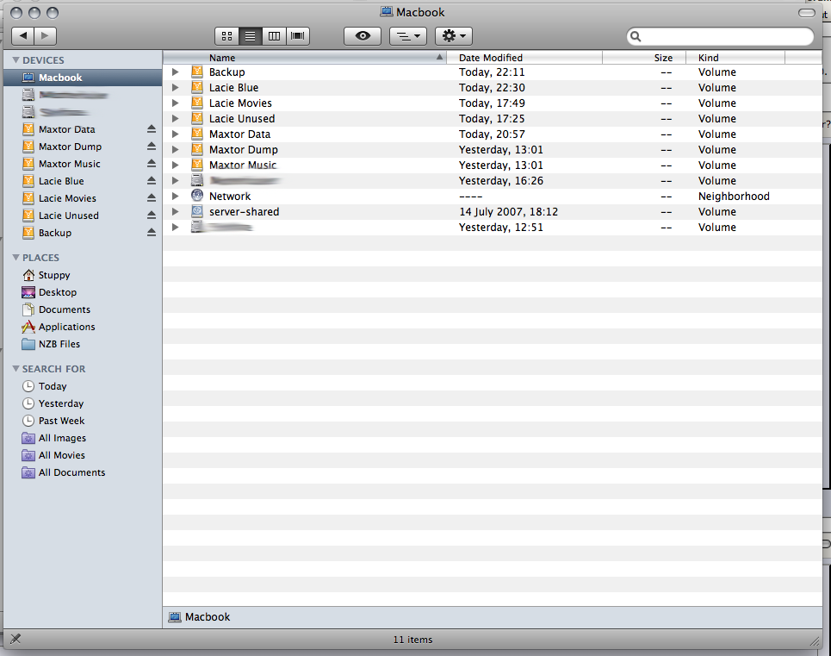831x656 pixels.
Task: Select Lacie Unused in file list
Action: tap(493, 119)
